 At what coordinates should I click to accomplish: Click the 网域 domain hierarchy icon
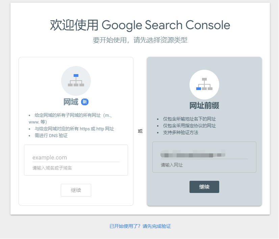[76, 81]
